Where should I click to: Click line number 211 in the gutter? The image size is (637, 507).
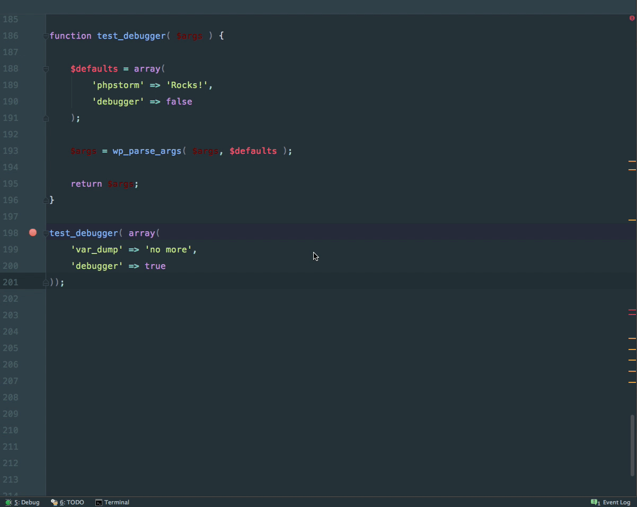(11, 447)
